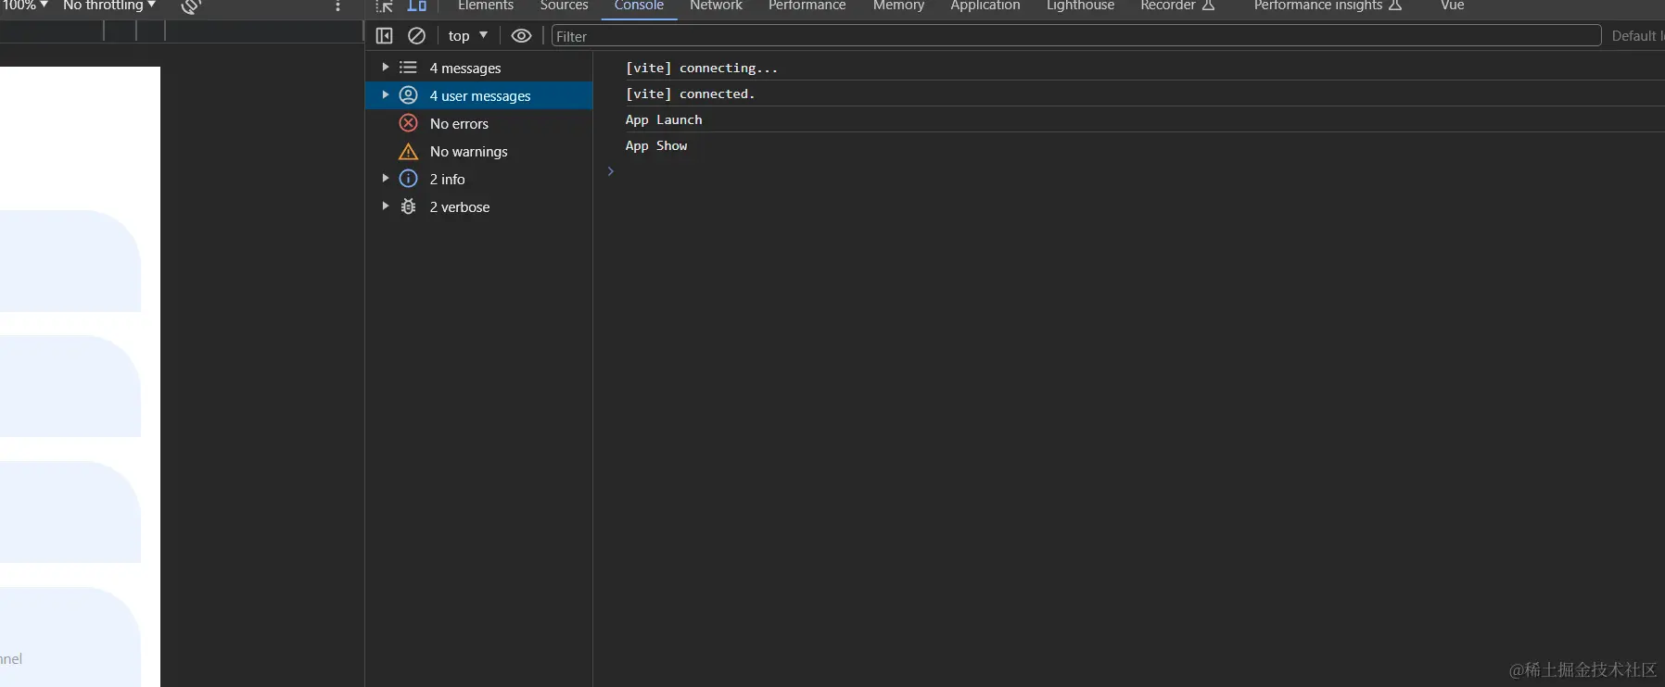Viewport: 1665px width, 687px height.
Task: Switch to the Memory tab
Action: coord(898,6)
